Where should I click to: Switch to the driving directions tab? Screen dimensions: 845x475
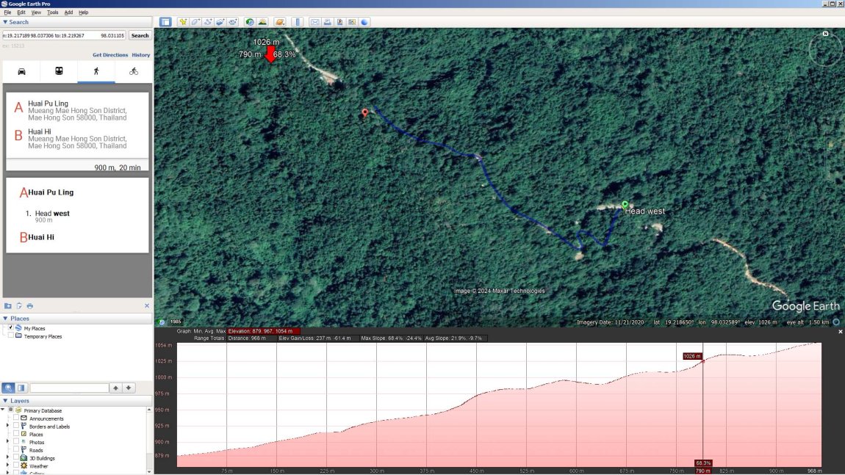click(x=21, y=71)
